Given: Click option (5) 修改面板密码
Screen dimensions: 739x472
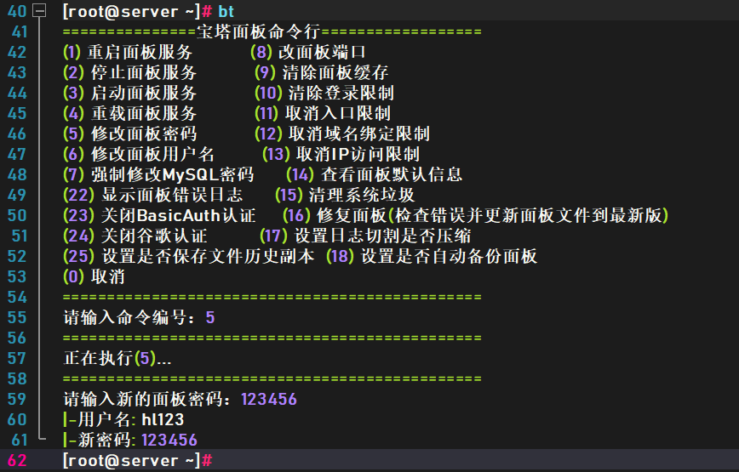Looking at the screenshot, I should tap(129, 134).
